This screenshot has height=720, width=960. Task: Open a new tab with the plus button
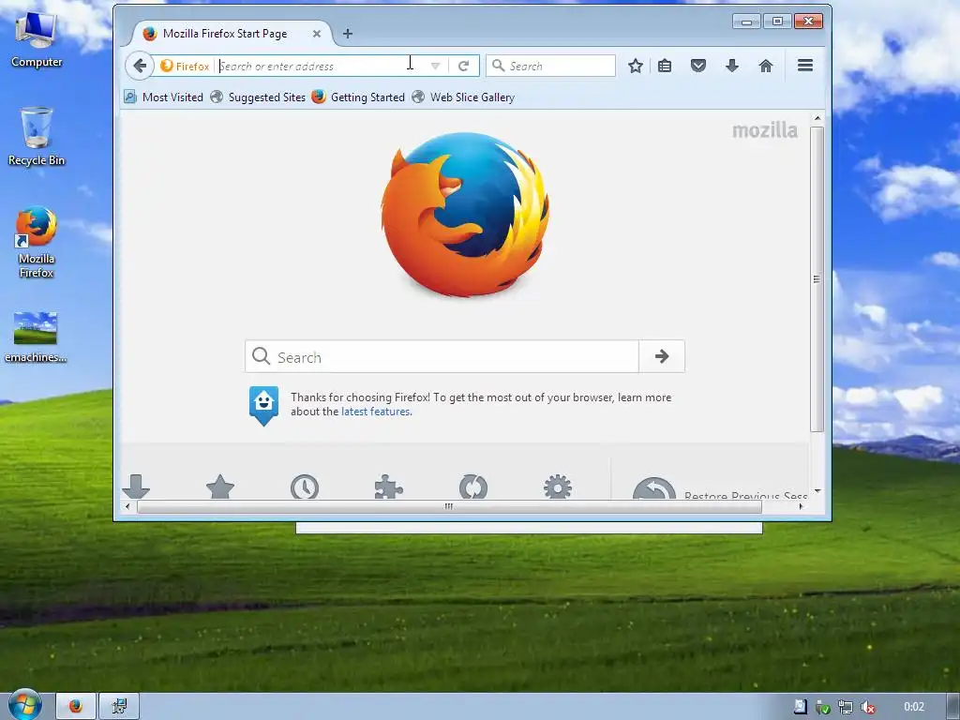[348, 34]
